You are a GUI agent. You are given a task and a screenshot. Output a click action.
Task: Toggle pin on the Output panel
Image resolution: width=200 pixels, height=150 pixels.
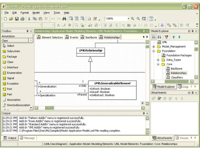click(x=144, y=113)
